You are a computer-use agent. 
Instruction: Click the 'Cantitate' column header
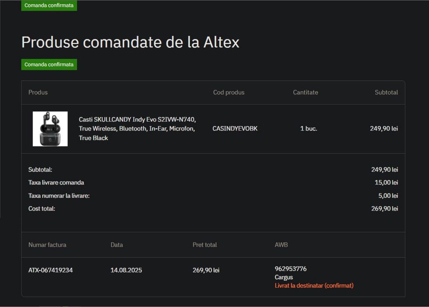306,93
